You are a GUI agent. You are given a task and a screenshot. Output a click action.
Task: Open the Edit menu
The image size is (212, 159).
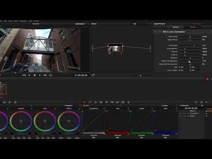pos(5,21)
